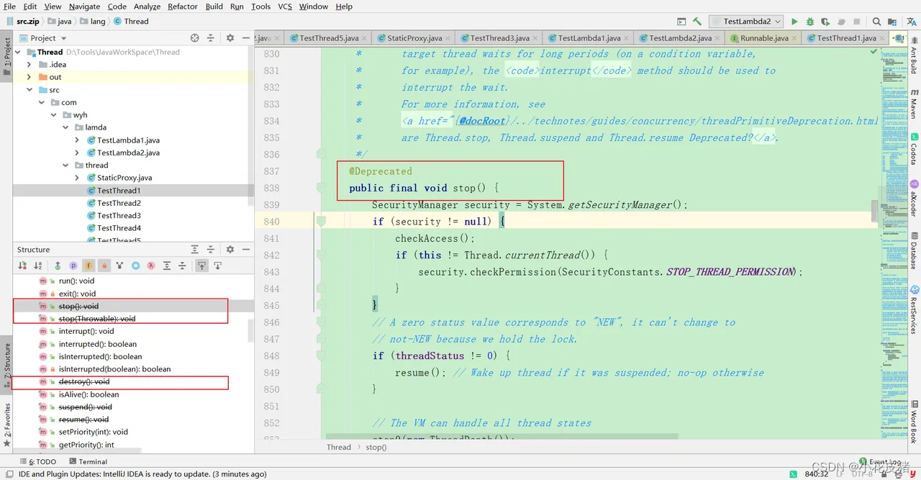
Task: Toggle Show Lambdas filter in Structure
Action: click(x=151, y=266)
